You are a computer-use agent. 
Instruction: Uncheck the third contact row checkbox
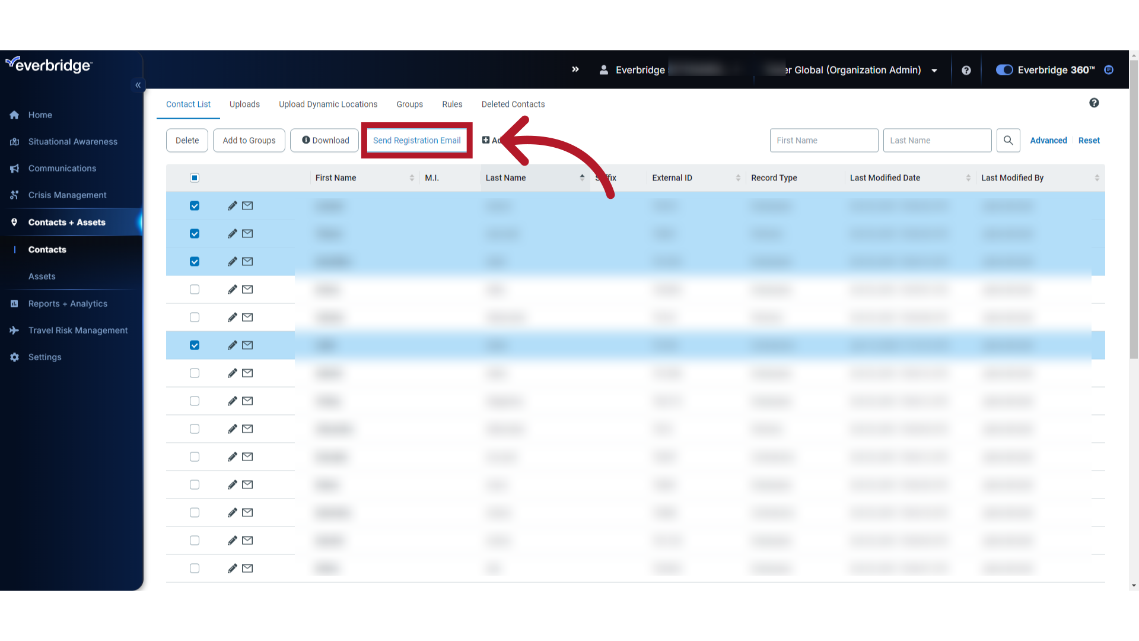click(195, 262)
